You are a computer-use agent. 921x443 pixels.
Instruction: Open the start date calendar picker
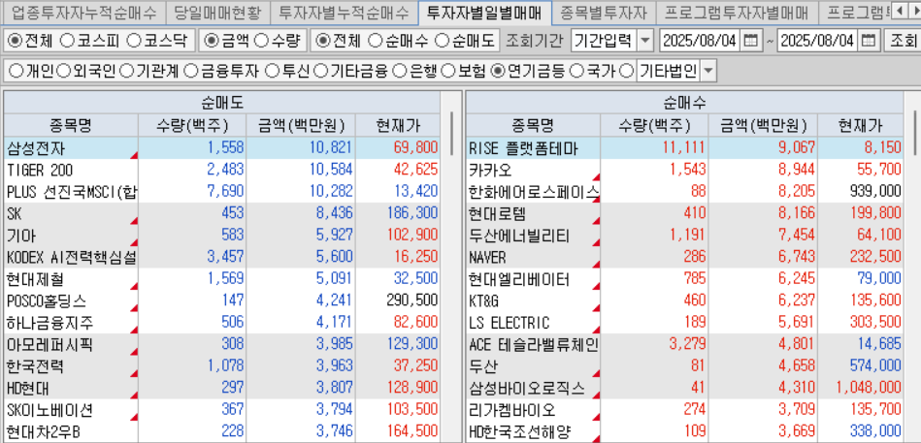(x=750, y=41)
